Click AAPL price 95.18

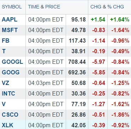[78, 19]
